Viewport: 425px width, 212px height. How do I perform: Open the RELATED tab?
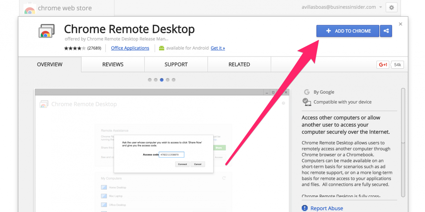tap(239, 64)
